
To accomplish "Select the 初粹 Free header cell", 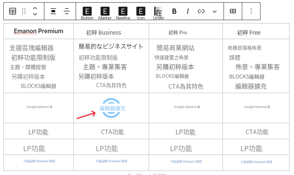I will click(x=256, y=31).
